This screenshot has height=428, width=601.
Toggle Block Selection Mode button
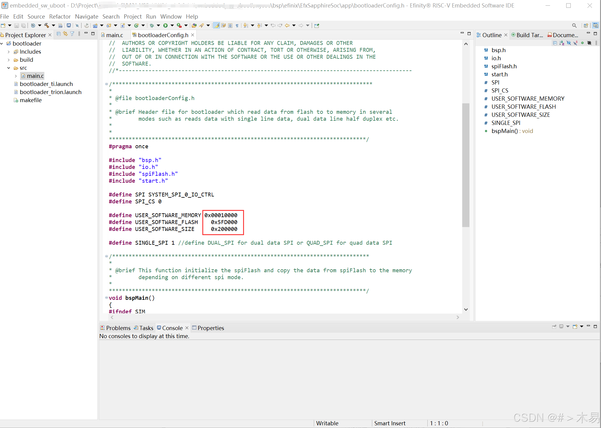coord(230,25)
